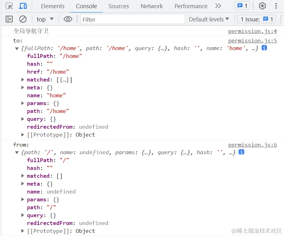Expand [[Prototype]] of the to object
The image size is (284, 236).
(x=23, y=135)
